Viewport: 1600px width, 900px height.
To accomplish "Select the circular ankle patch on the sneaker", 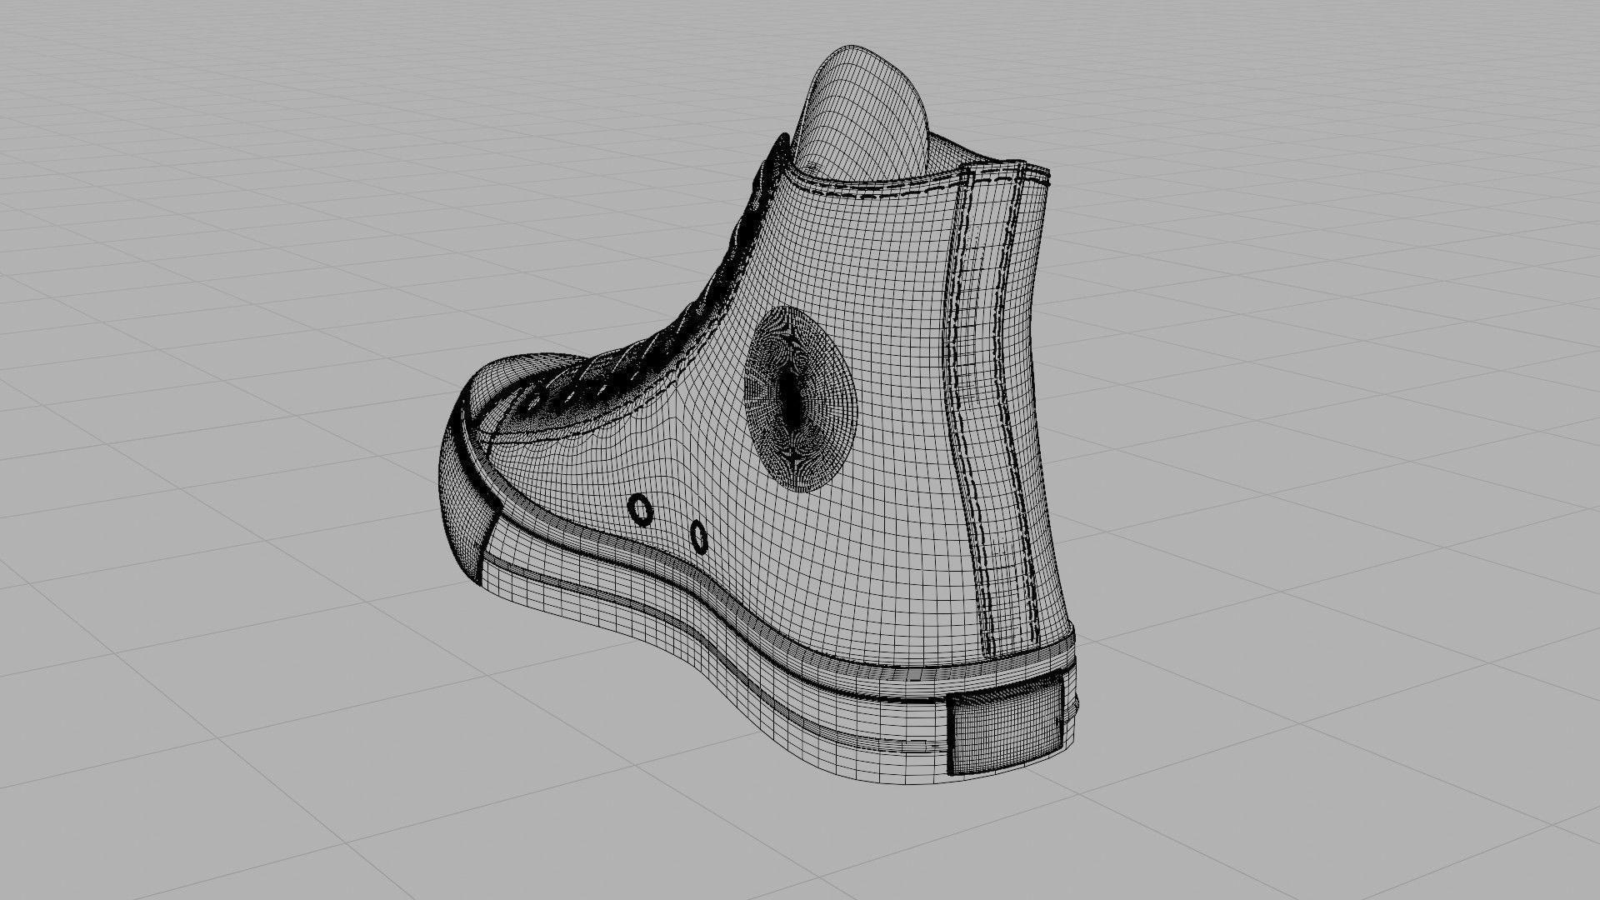I will (801, 399).
